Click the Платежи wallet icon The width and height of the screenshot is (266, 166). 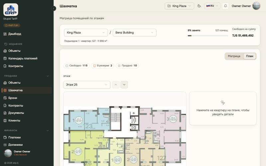5,137
